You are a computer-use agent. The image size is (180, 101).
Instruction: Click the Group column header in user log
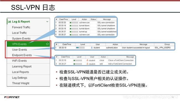point(167,44)
